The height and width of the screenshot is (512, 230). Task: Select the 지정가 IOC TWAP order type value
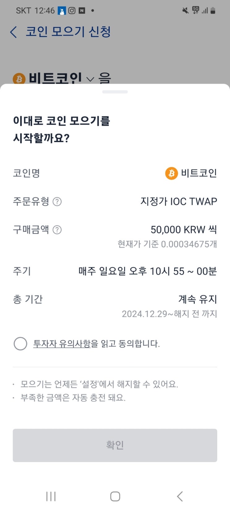179,202
